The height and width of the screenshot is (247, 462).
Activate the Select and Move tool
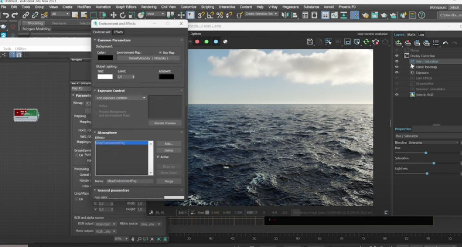click(114, 15)
